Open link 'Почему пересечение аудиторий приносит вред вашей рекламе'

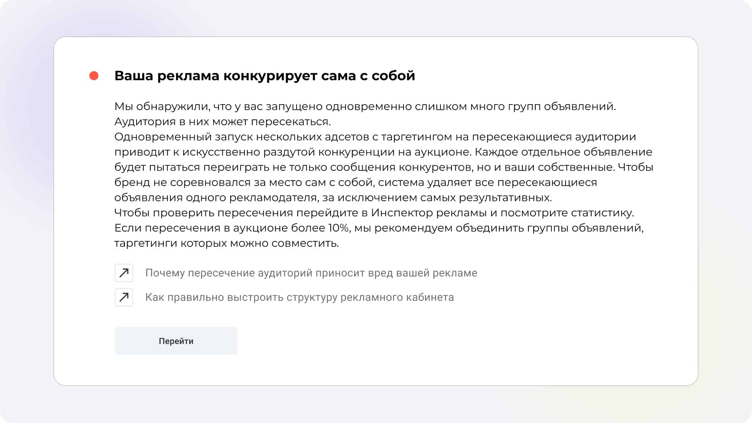click(x=311, y=273)
